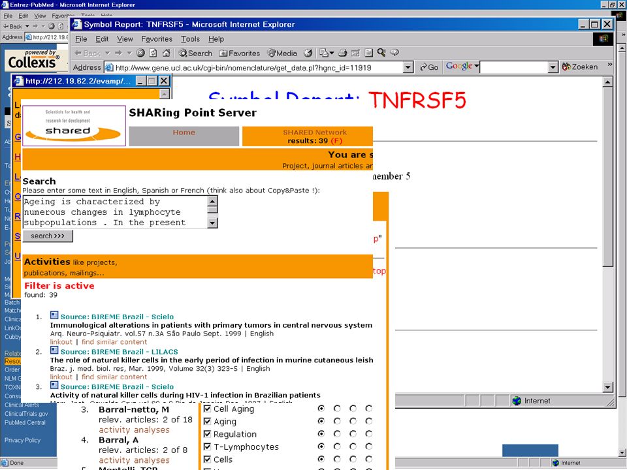Click the Symbol Report vertical scrollbar thumb
This screenshot has width=627, height=470.
tap(607, 177)
